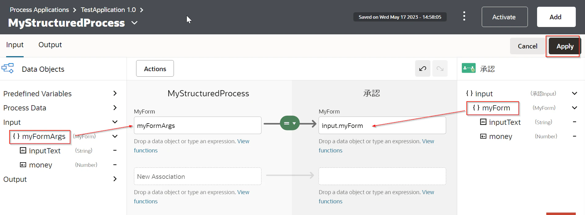
Task: Expand Predefined Variables section
Action: (x=115, y=93)
